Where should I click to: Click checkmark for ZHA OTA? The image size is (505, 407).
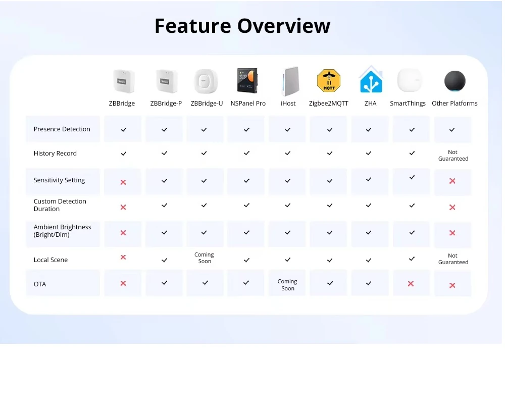369,283
